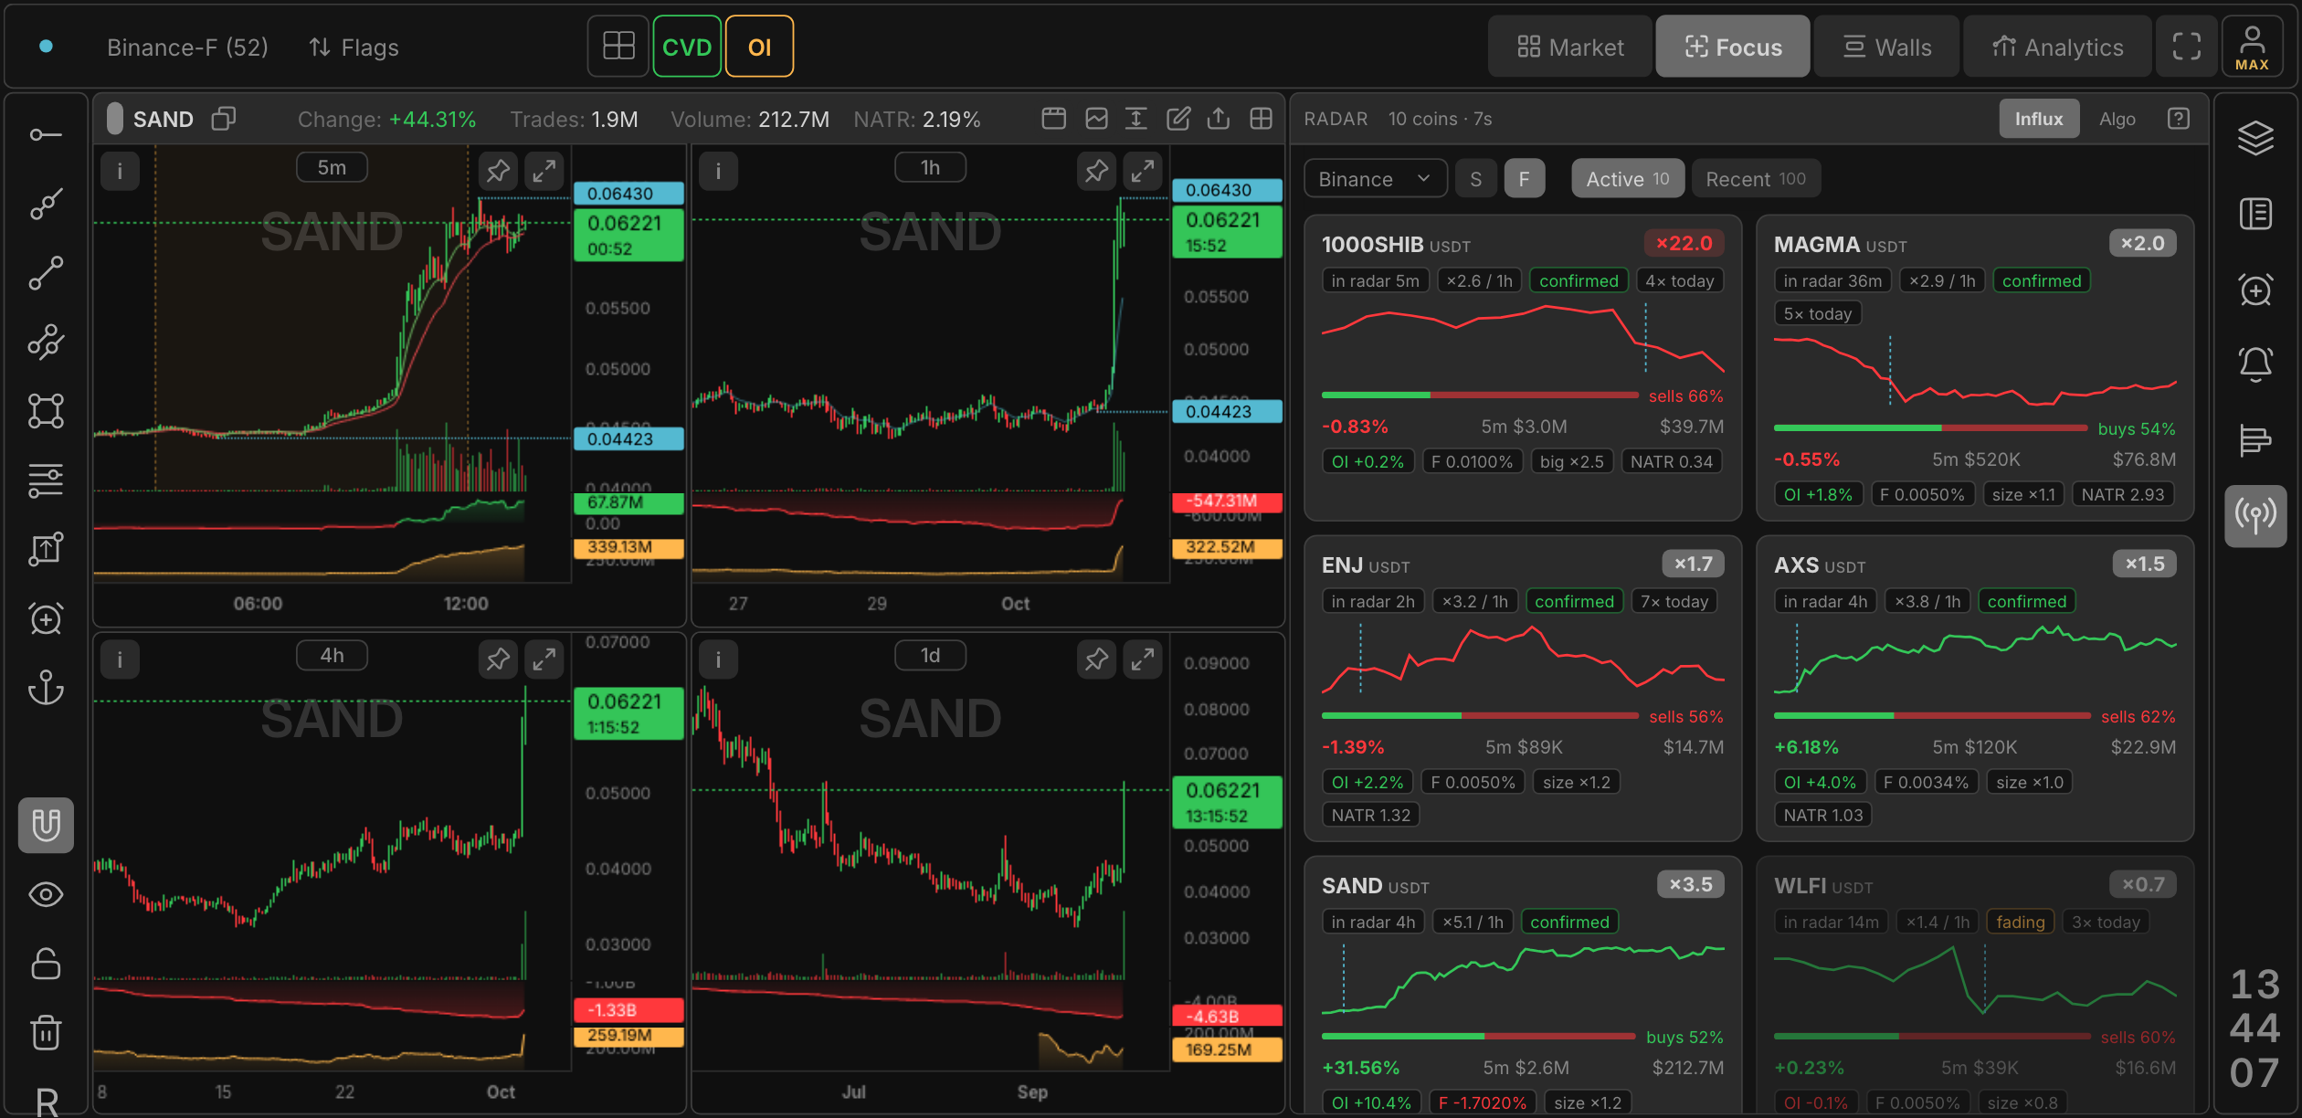Open the 4h timeframe selector

[x=332, y=656]
